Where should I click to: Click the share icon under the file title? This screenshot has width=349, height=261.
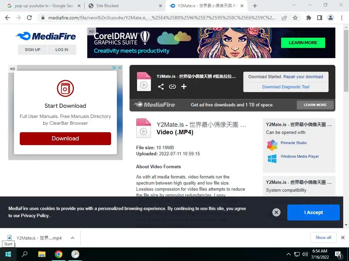click(161, 87)
